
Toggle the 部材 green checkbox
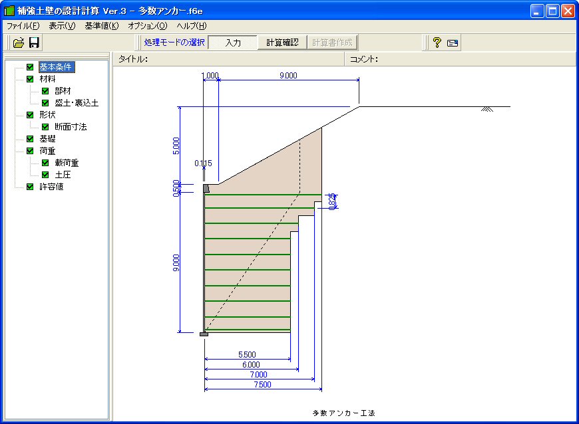pyautogui.click(x=45, y=91)
